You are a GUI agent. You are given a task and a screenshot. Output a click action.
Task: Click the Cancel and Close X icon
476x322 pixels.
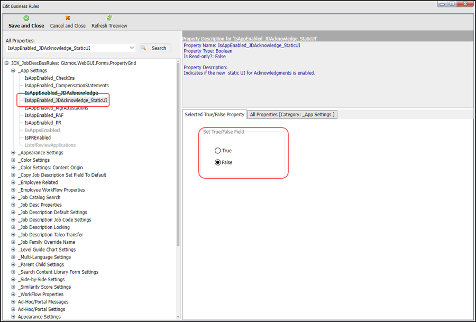[68, 18]
